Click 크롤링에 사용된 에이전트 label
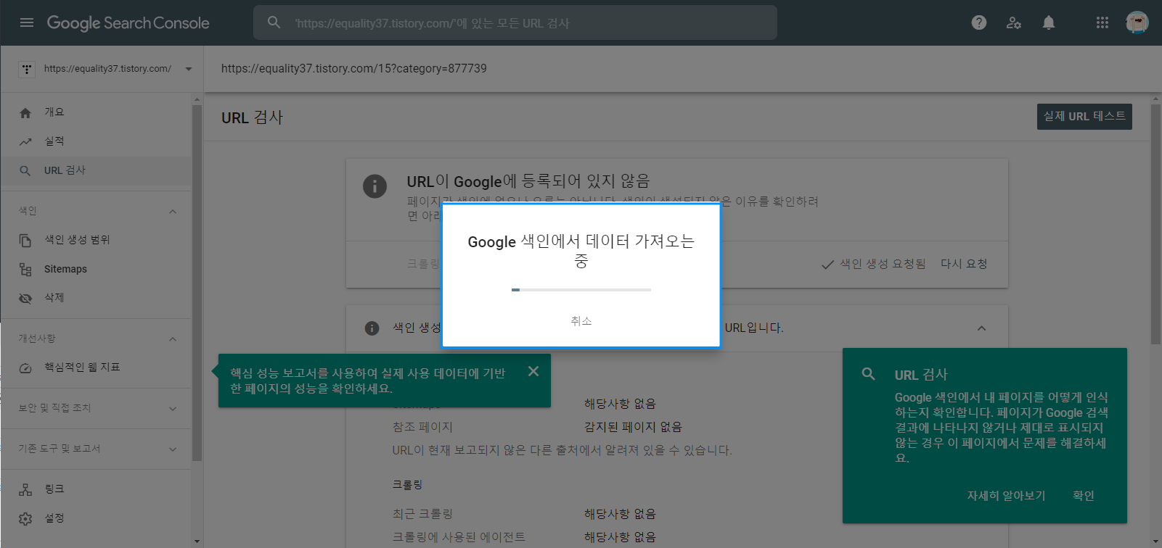Image resolution: width=1162 pixels, height=548 pixels. click(x=459, y=537)
